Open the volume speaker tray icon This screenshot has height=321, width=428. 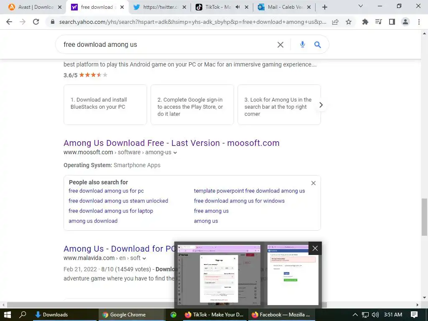(375, 314)
